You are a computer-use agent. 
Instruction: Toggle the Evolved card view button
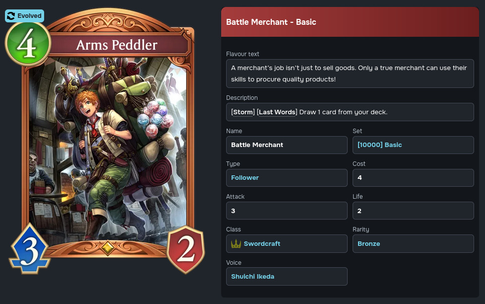coord(24,16)
